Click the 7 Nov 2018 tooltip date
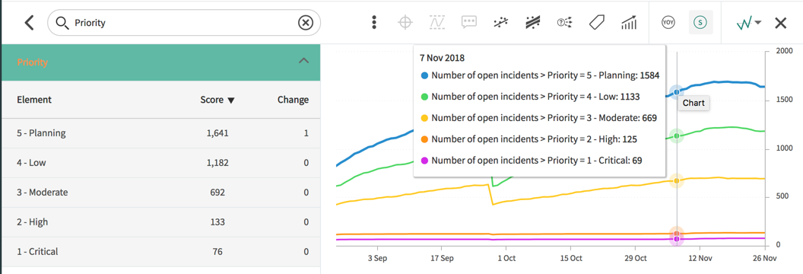The height and width of the screenshot is (274, 803). (x=442, y=58)
